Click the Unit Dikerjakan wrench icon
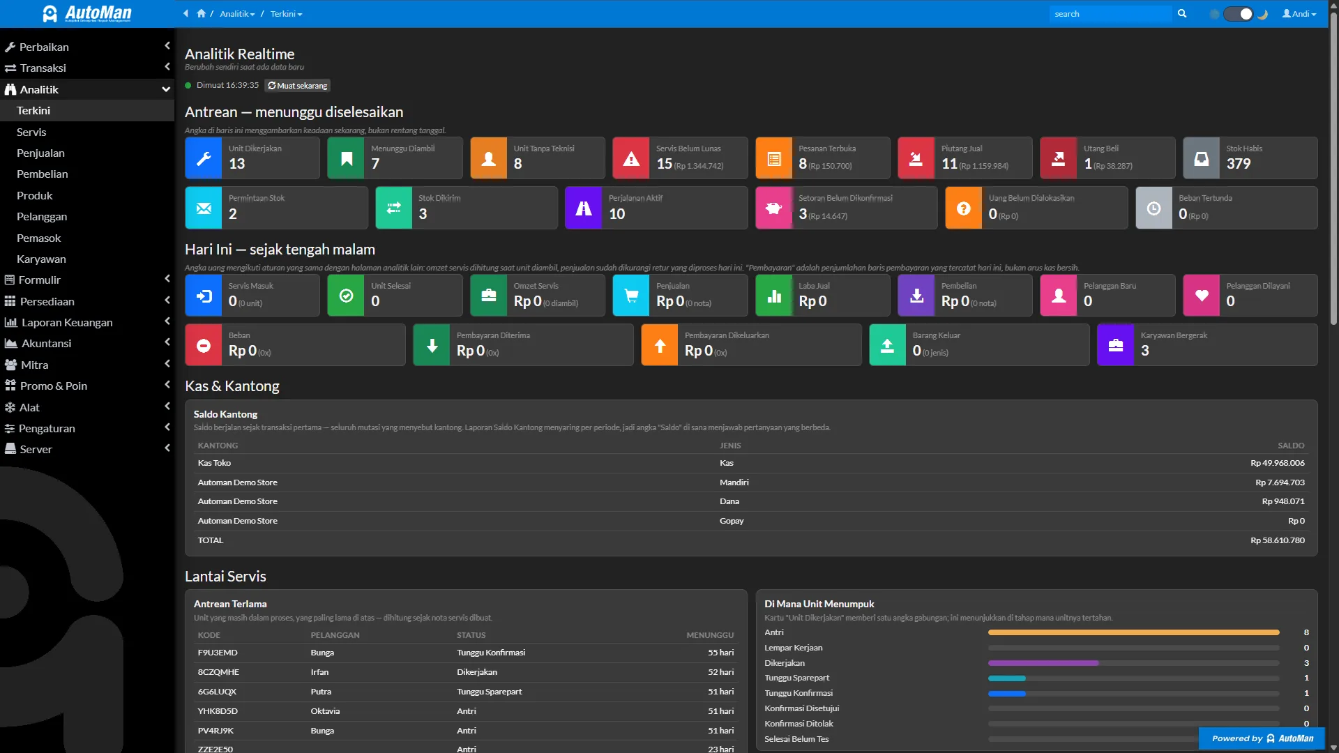Image resolution: width=1339 pixels, height=753 pixels. (204, 158)
